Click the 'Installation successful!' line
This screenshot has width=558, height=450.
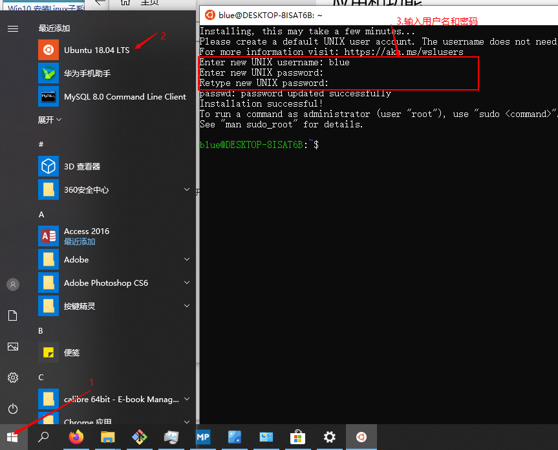pos(261,103)
